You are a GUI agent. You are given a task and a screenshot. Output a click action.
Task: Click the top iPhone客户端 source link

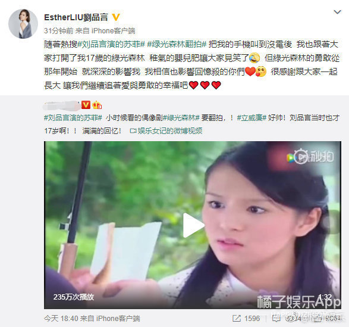[x=113, y=31]
